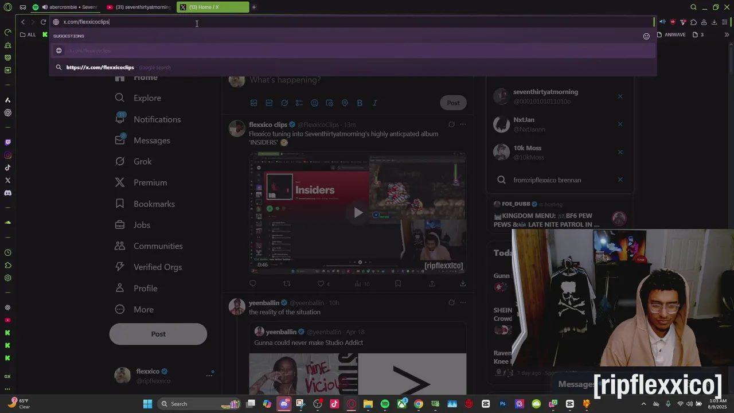
Task: Like the flexxico clips post
Action: (321, 283)
